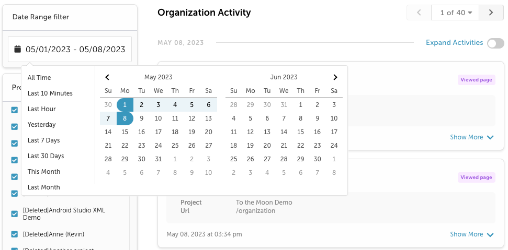Image resolution: width=508 pixels, height=250 pixels.
Task: Expand Show More on first activity card
Action: click(x=472, y=137)
